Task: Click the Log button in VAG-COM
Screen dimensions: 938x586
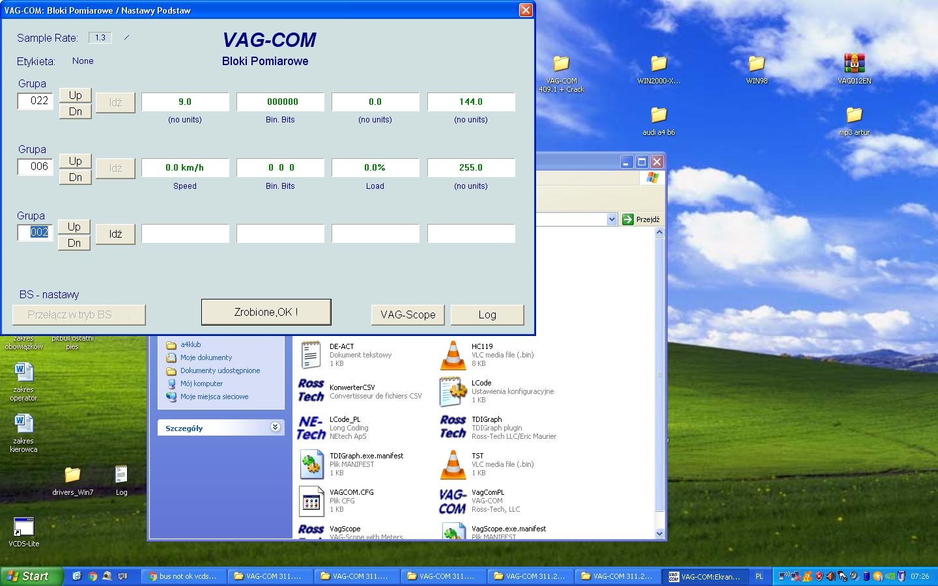Action: click(x=487, y=314)
